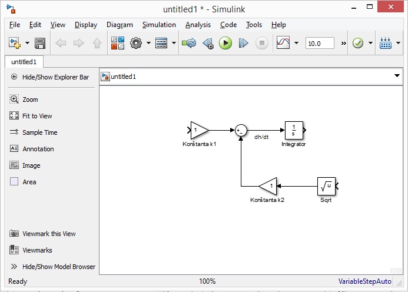Image resolution: width=408 pixels, height=292 pixels.
Task: Open the Tools menu
Action: tap(254, 25)
